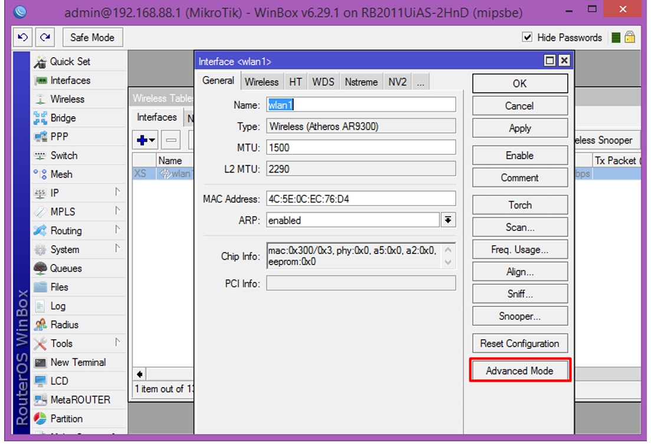Expand the Tools submenu arrow
The height and width of the screenshot is (446, 651).
117,342
